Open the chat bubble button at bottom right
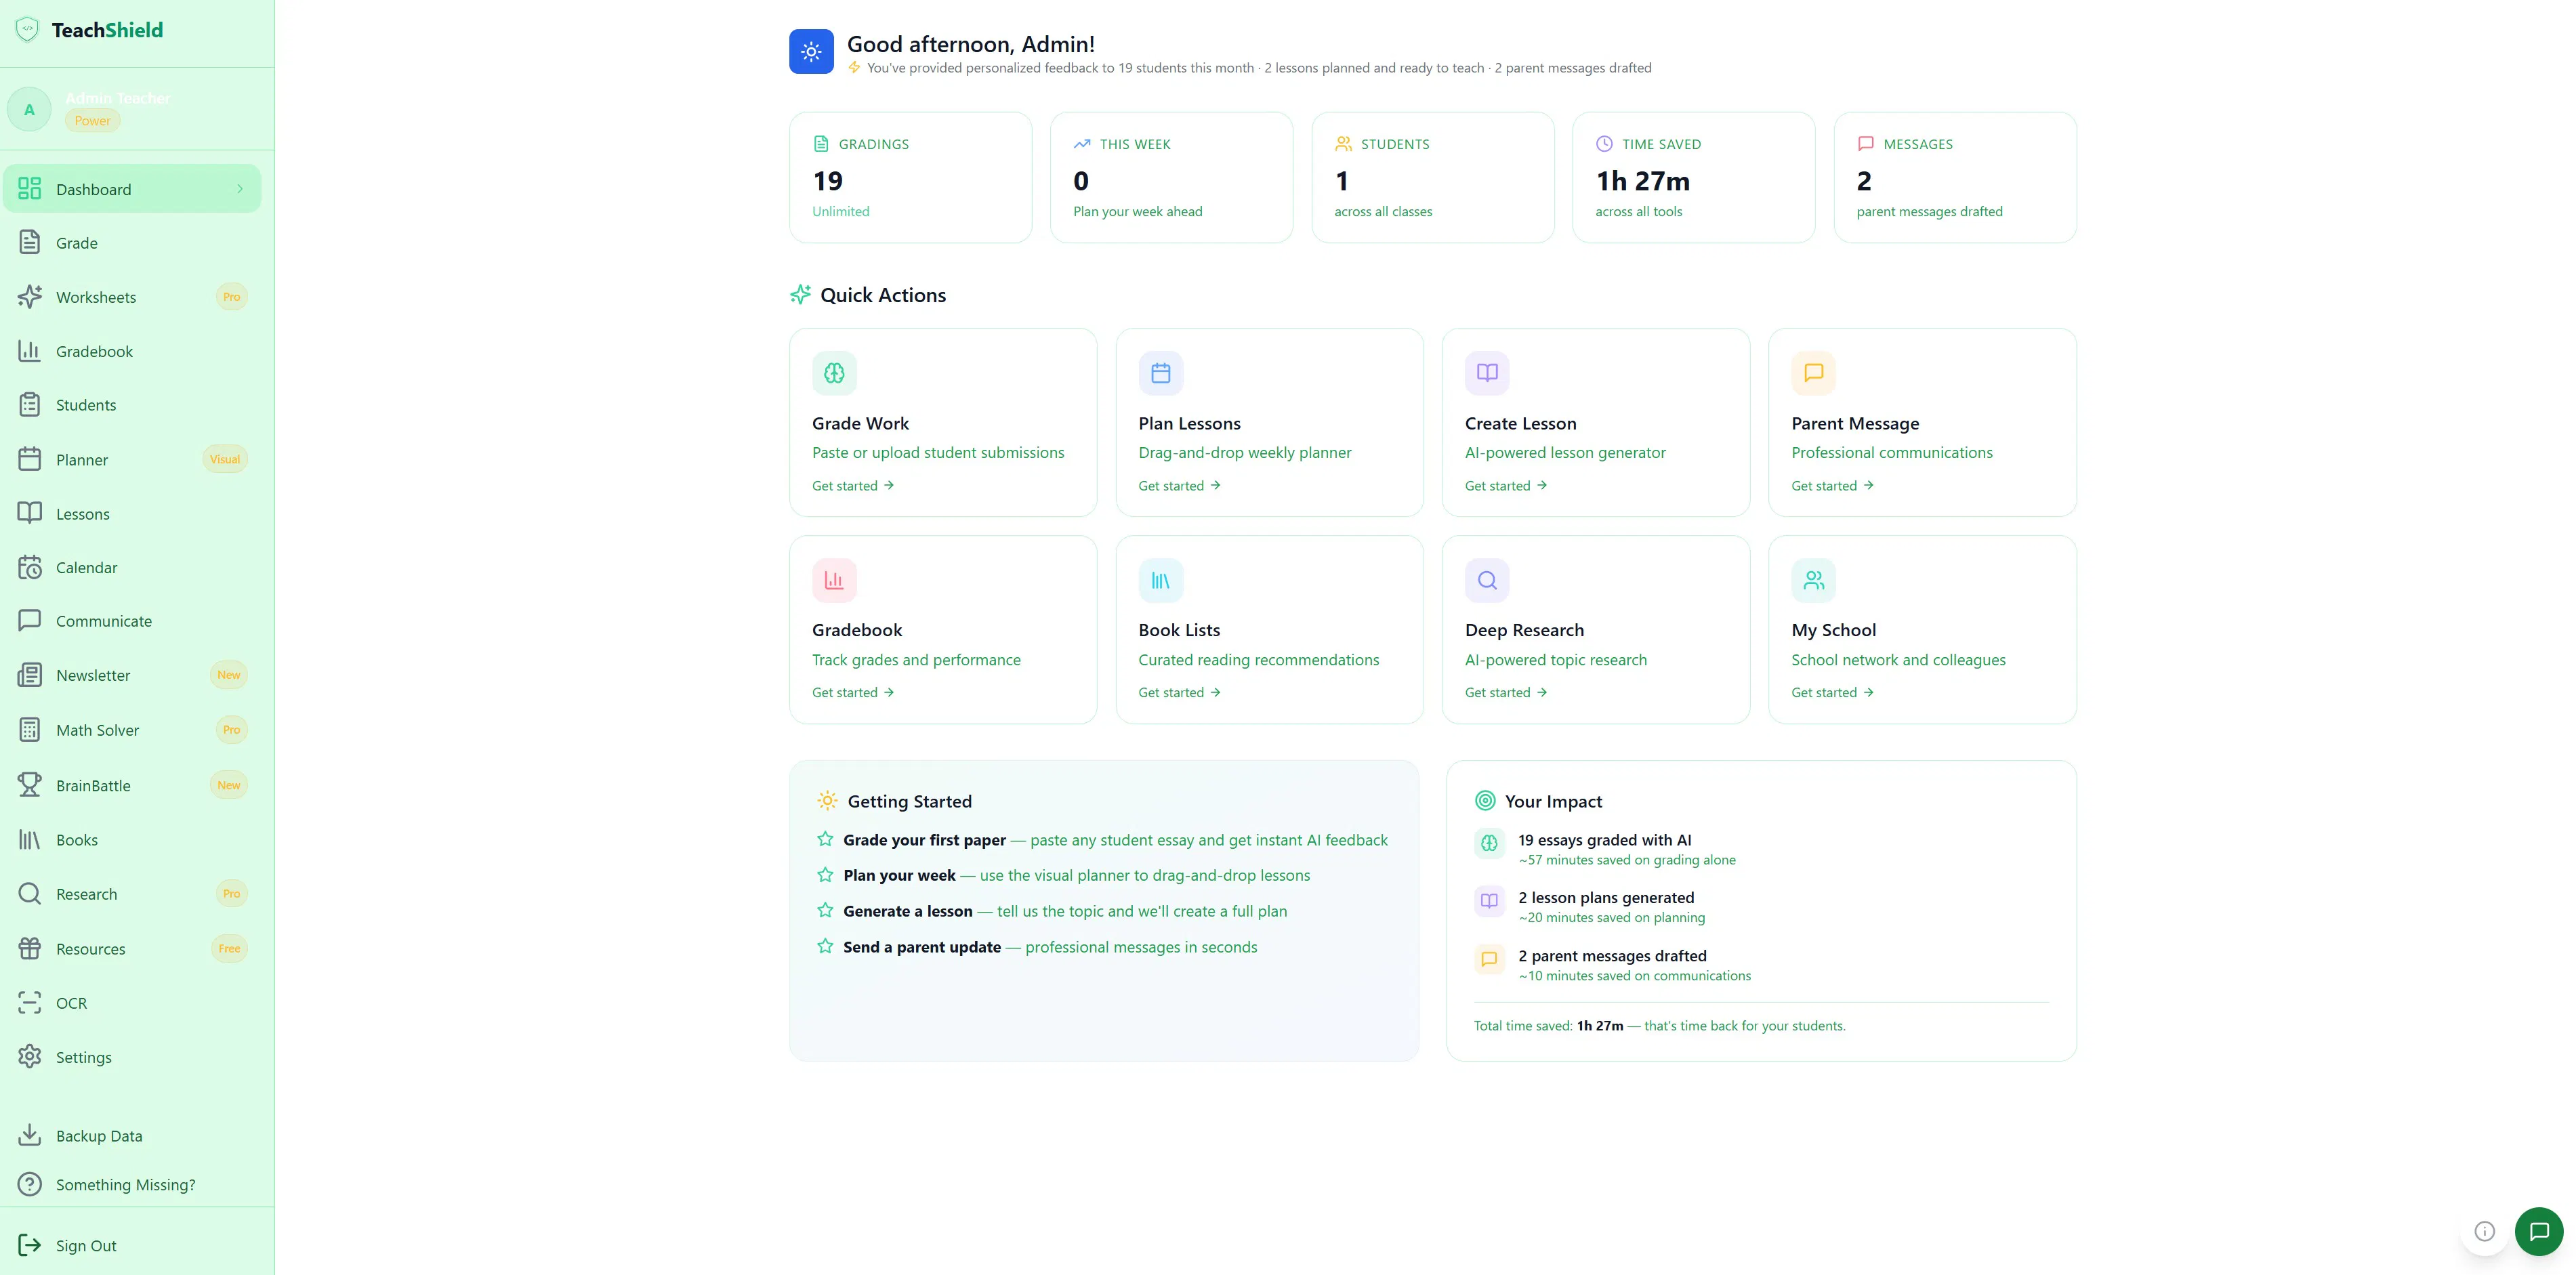This screenshot has width=2576, height=1275. click(x=2539, y=1232)
